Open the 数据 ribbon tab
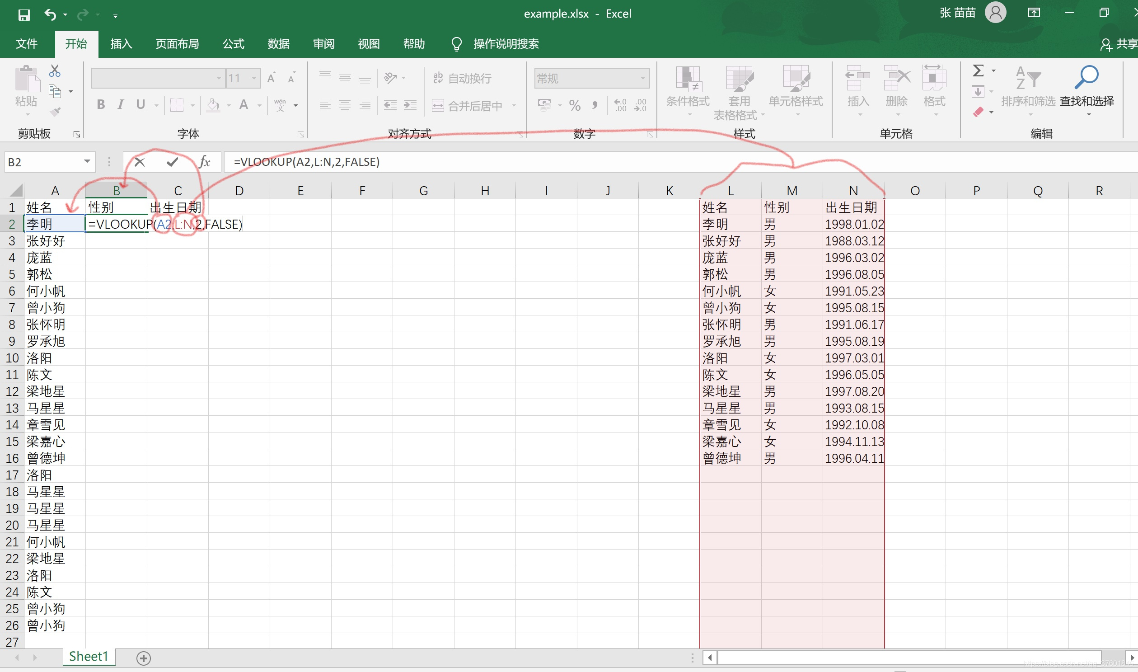 (x=278, y=44)
